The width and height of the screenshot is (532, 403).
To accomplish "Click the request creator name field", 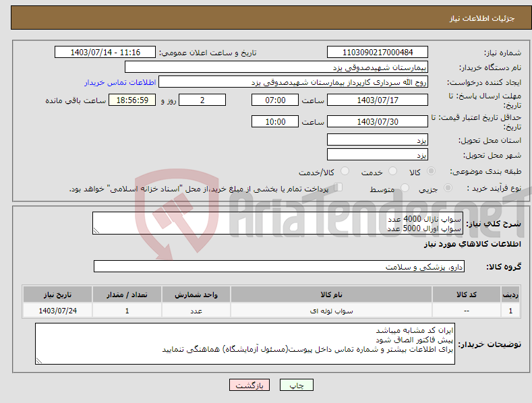I will pyautogui.click(x=293, y=82).
